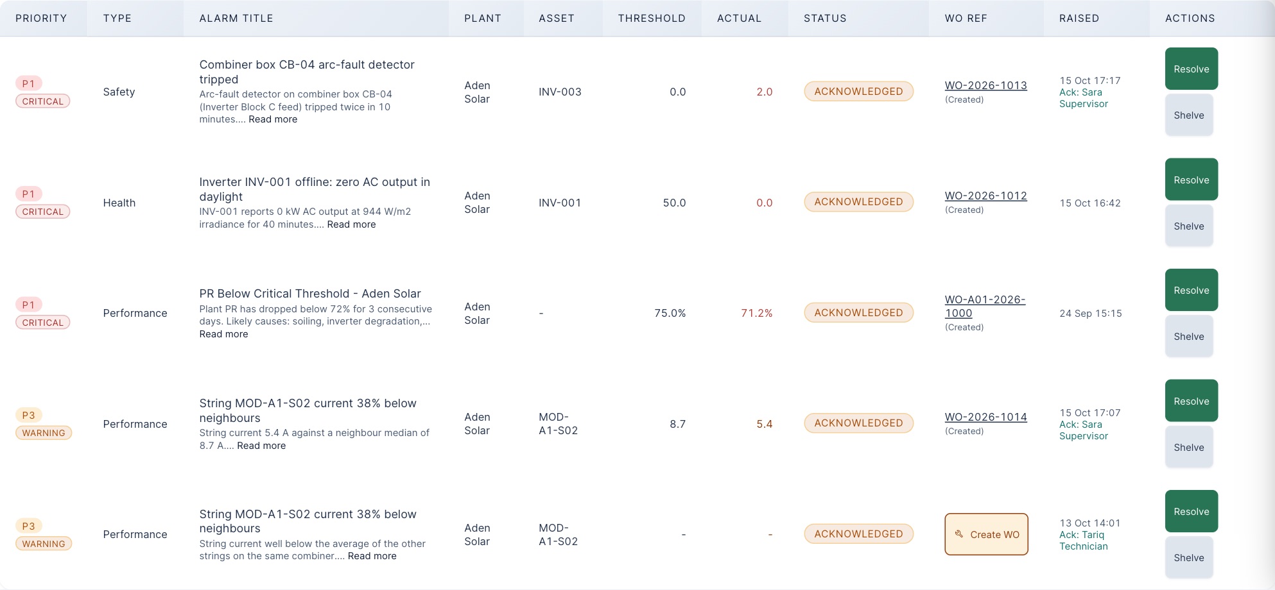Click the actual value 5.4
Viewport: 1275px width, 590px height.
pos(764,424)
